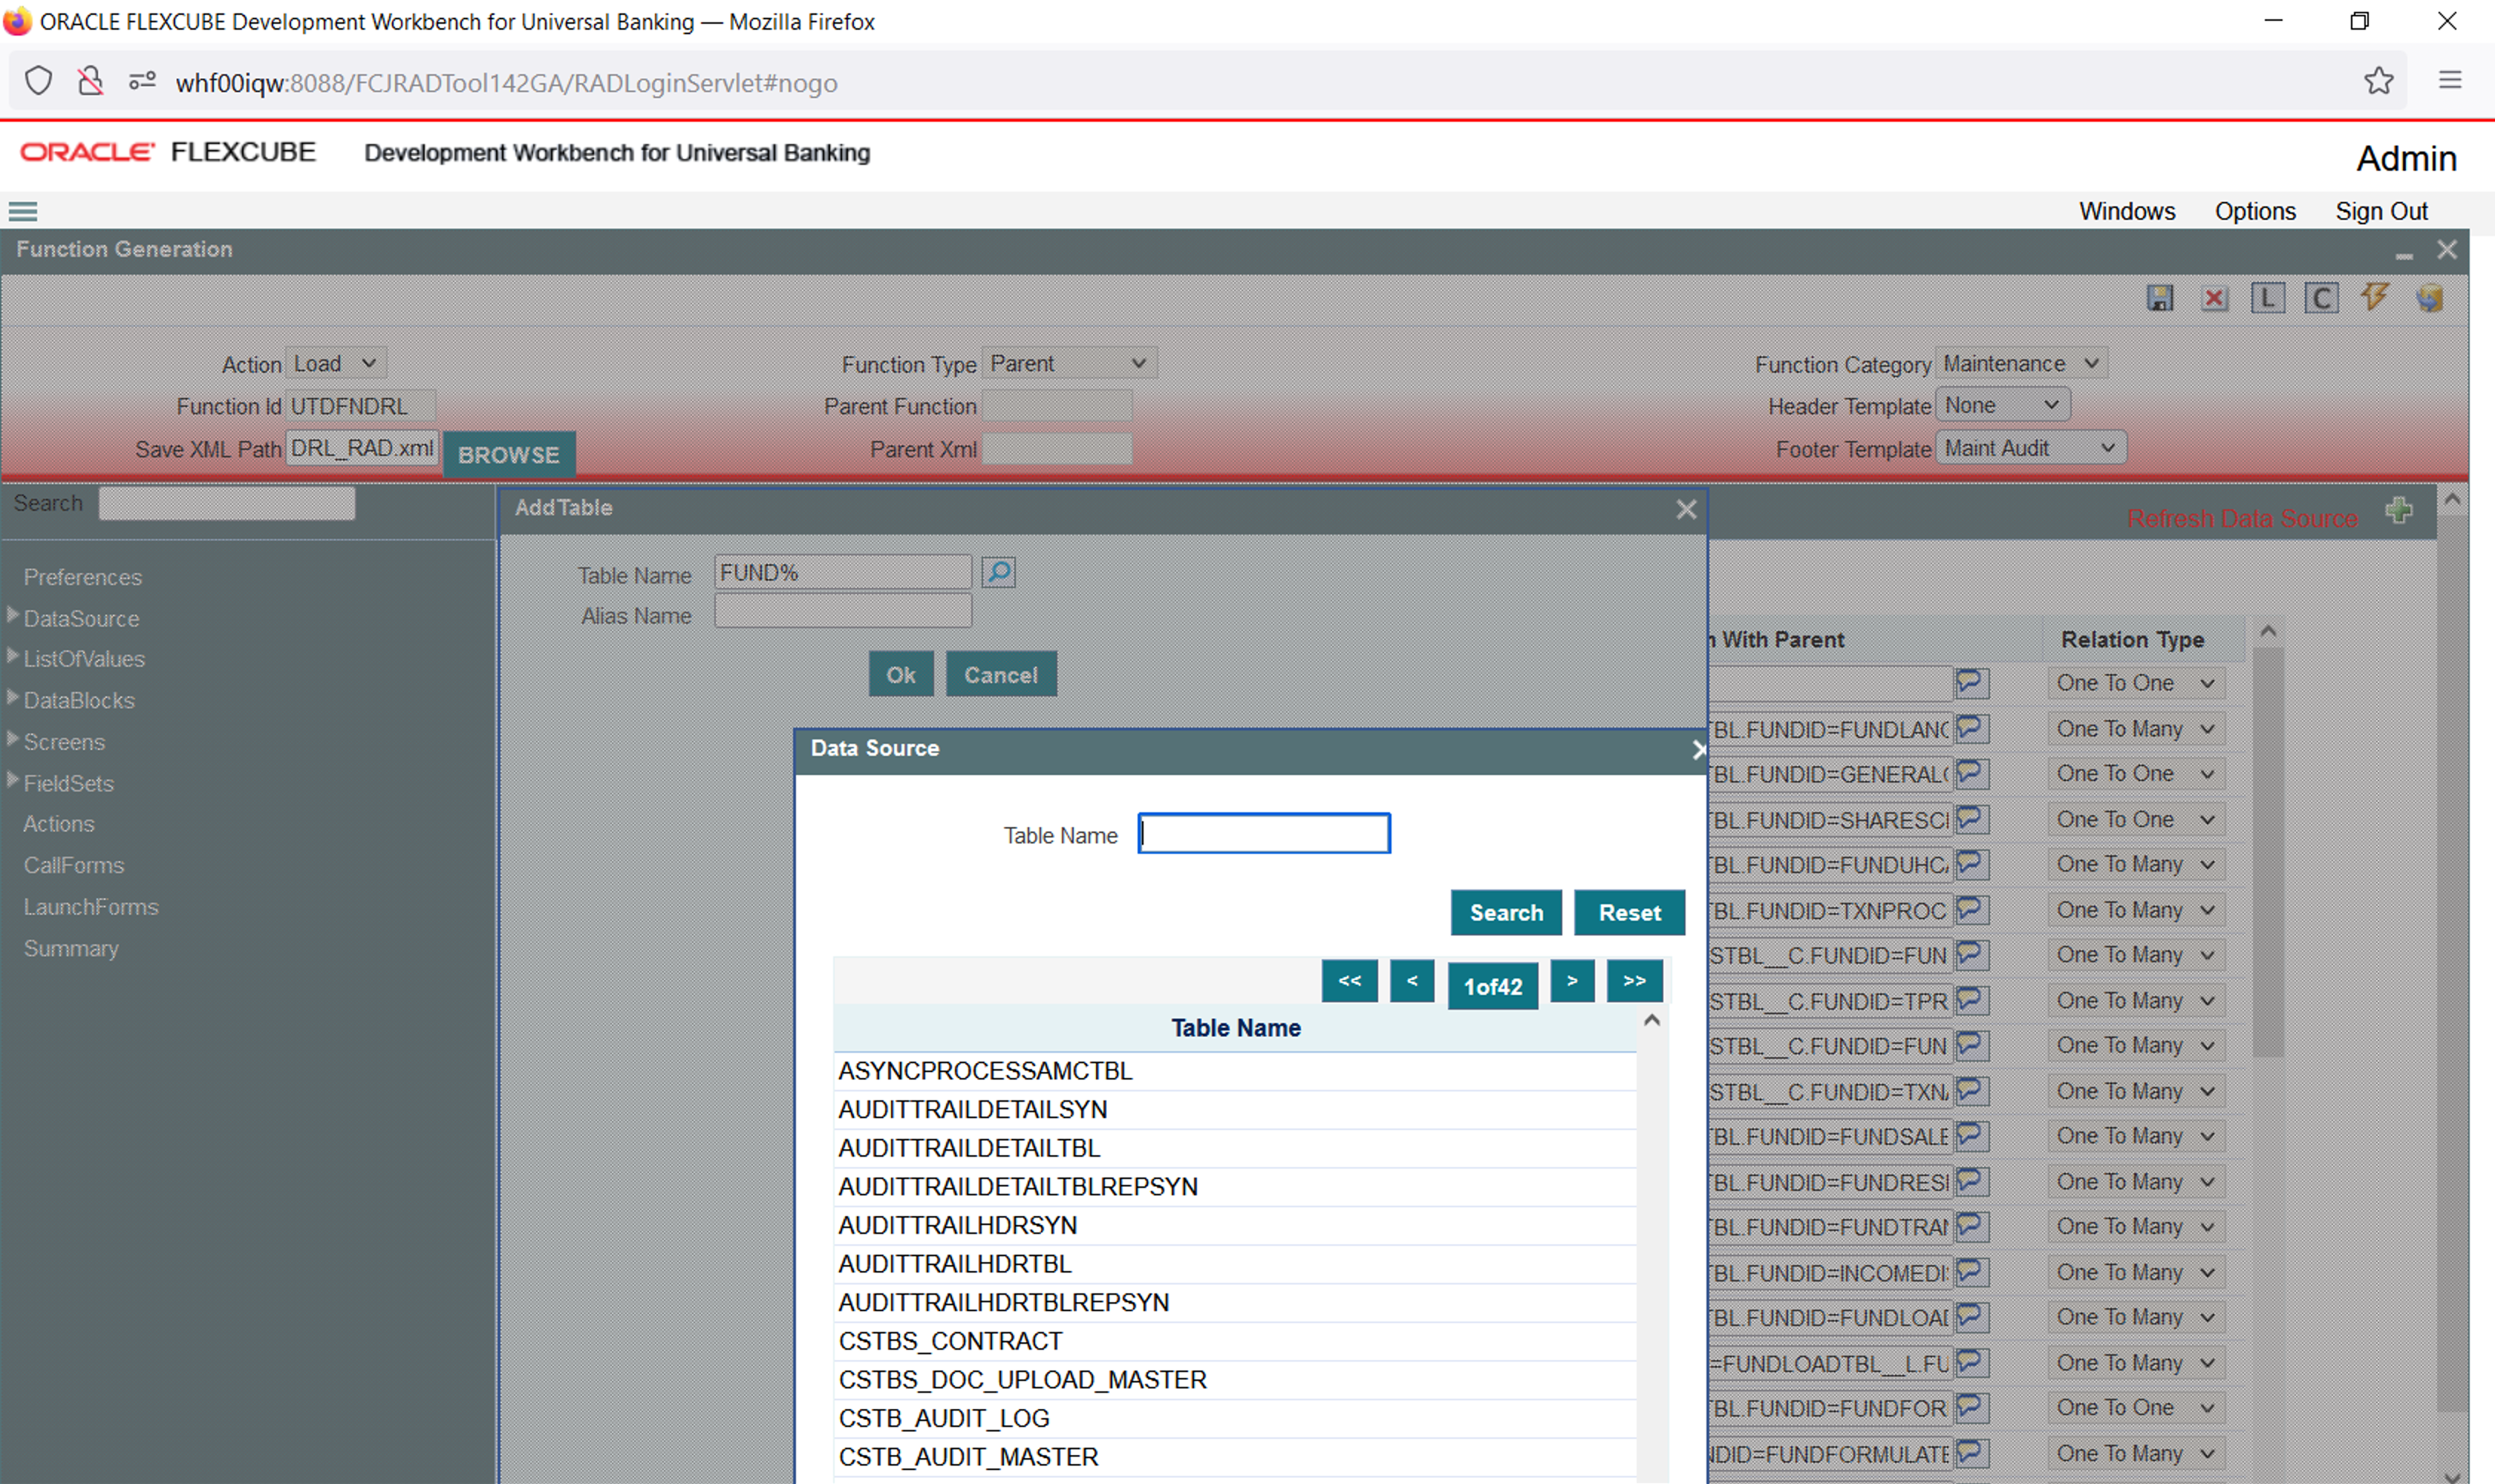
Task: Click the Search button in Data Source
Action: click(x=1505, y=912)
